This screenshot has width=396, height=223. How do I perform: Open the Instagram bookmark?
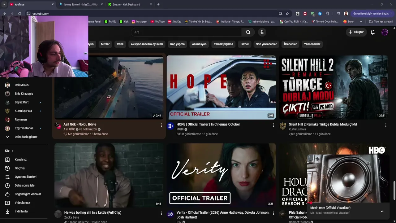140,22
